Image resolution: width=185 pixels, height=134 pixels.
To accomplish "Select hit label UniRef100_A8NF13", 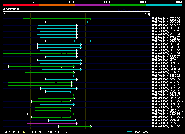I will pyautogui.click(x=166, y=63).
